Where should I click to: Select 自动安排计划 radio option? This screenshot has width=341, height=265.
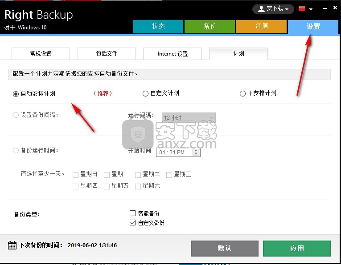click(x=16, y=94)
